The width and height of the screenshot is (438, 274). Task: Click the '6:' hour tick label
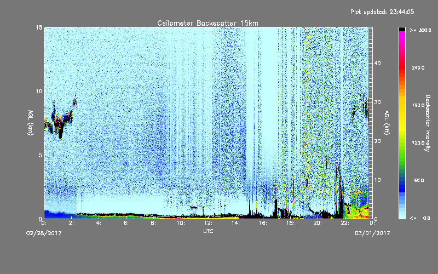(126, 223)
